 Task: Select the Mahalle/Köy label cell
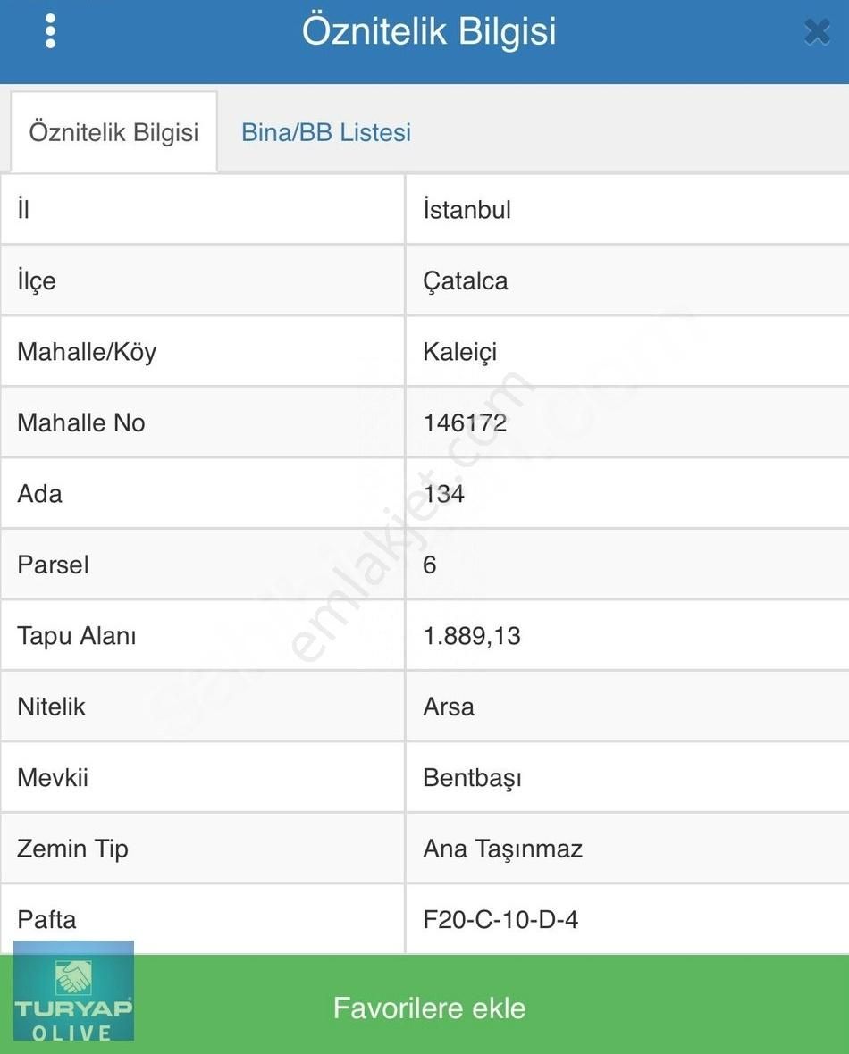203,352
